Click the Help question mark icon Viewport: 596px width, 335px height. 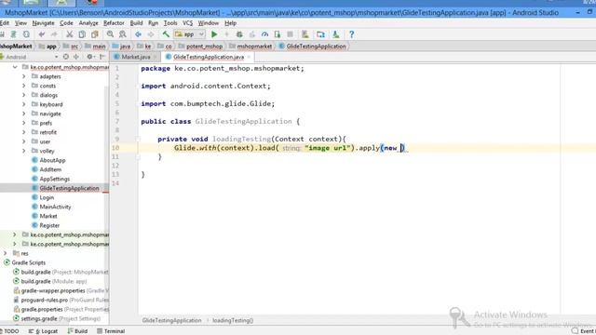click(352, 34)
